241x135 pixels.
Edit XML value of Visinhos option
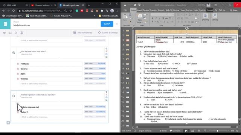[x=95, y=78]
